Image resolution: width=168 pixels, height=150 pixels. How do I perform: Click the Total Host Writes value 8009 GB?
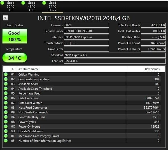tap(153, 31)
